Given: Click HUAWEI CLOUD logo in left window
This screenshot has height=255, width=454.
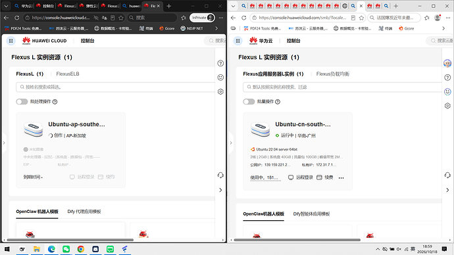Looking at the screenshot, I should [x=45, y=41].
